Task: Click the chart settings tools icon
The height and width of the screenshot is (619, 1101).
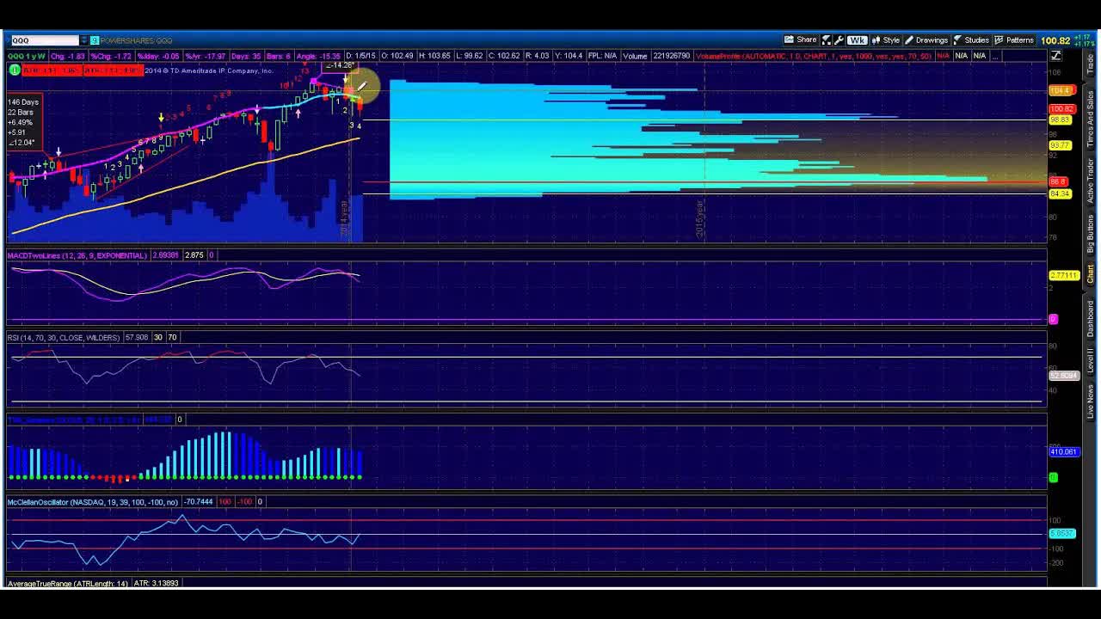Action: (x=827, y=40)
